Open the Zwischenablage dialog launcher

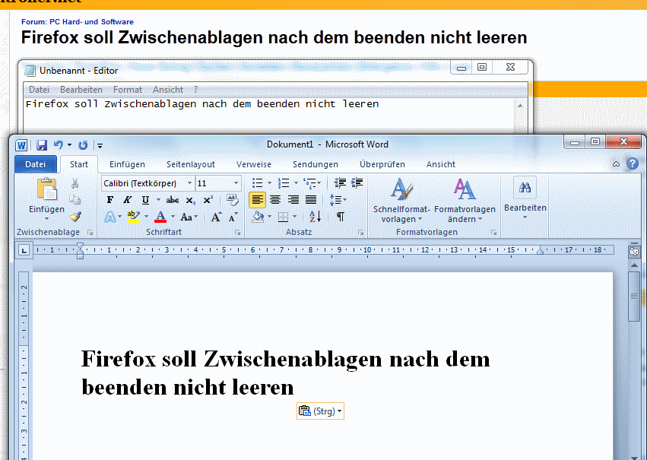pos(90,233)
